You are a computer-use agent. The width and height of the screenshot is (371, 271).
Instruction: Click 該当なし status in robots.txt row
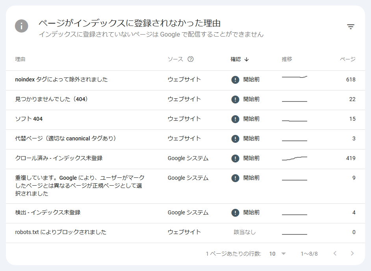click(245, 232)
